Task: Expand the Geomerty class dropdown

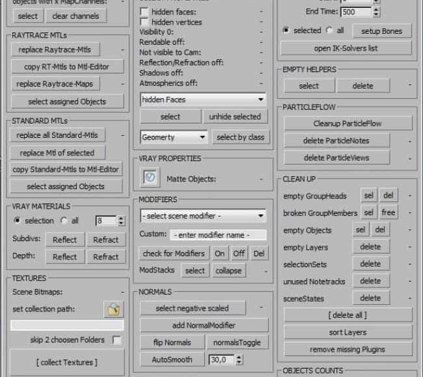Action: coord(174,137)
